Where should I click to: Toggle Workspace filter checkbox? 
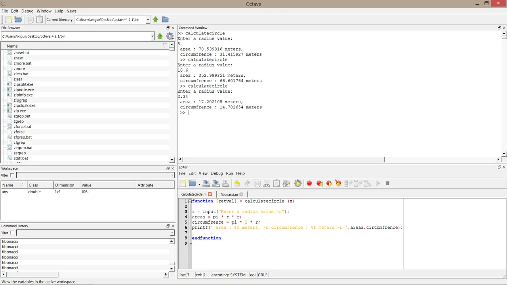12,175
